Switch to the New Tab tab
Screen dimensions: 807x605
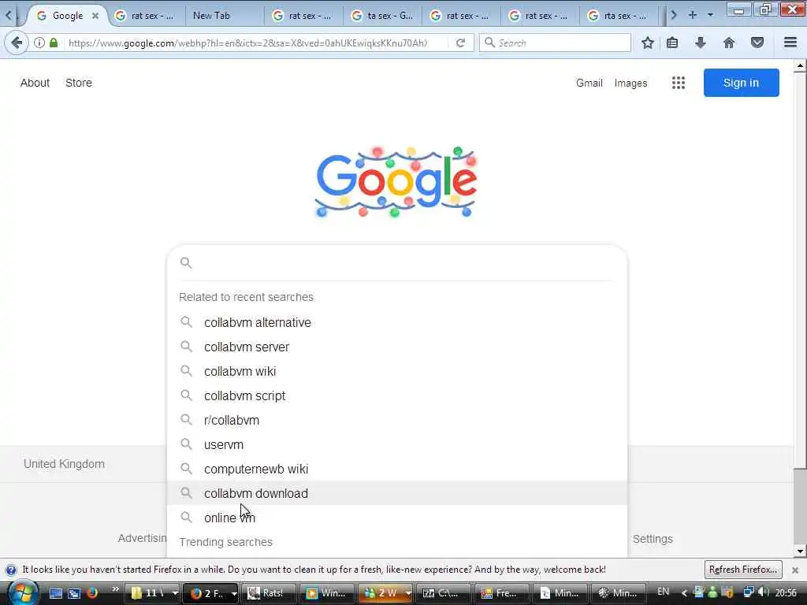225,16
